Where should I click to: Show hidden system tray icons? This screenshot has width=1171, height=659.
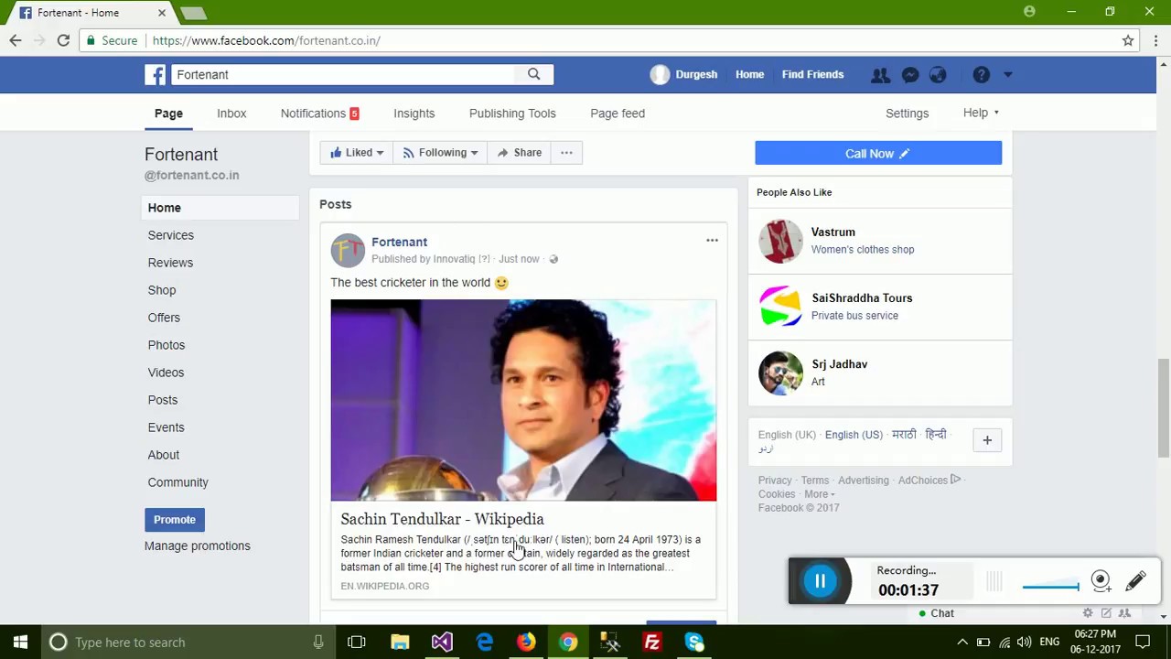click(x=962, y=643)
